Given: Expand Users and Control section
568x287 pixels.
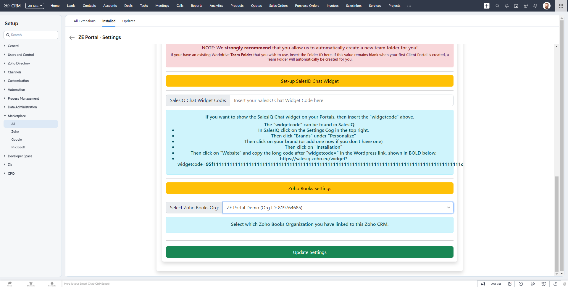Looking at the screenshot, I should [21, 55].
